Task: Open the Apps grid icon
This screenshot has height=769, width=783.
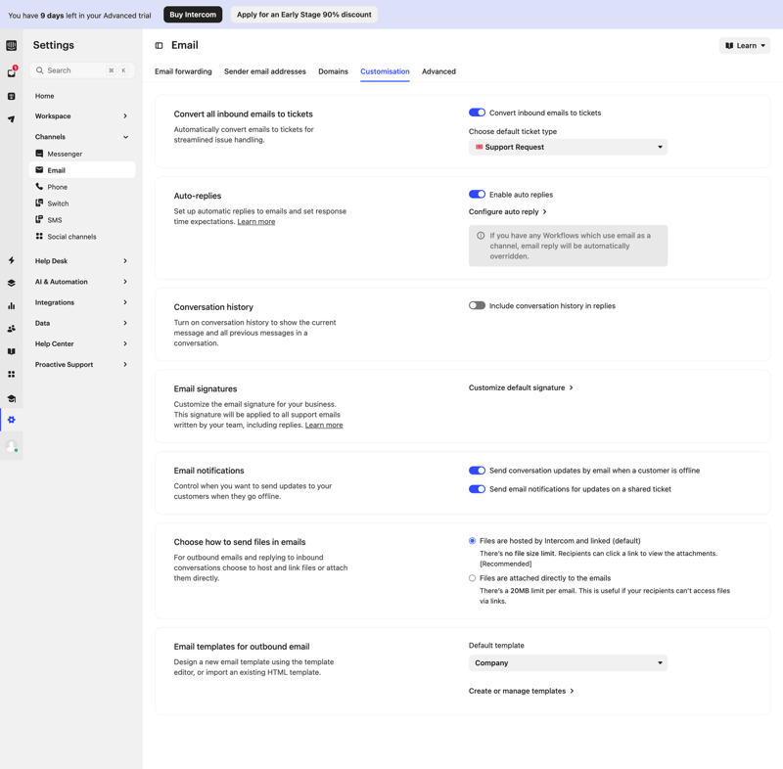Action: pos(11,374)
